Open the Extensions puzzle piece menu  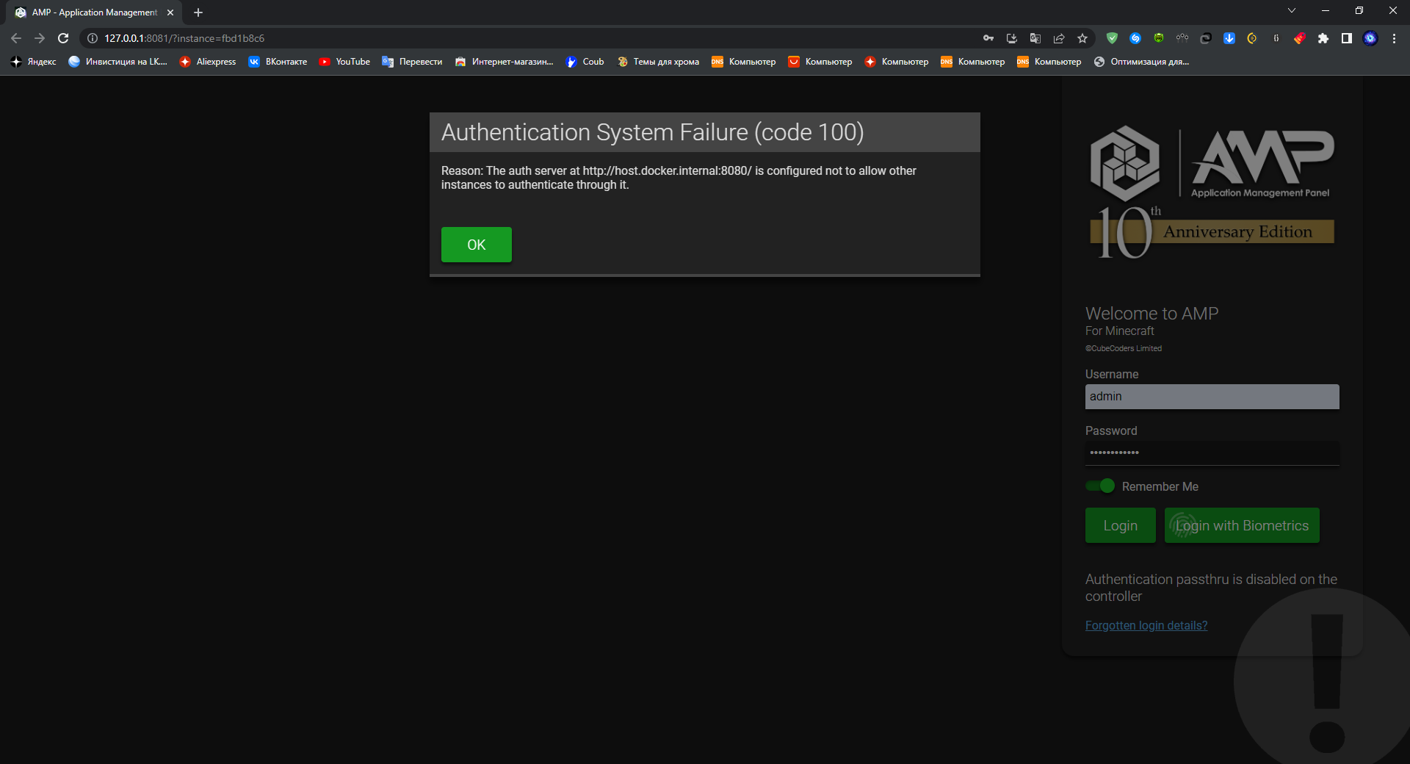(x=1323, y=38)
